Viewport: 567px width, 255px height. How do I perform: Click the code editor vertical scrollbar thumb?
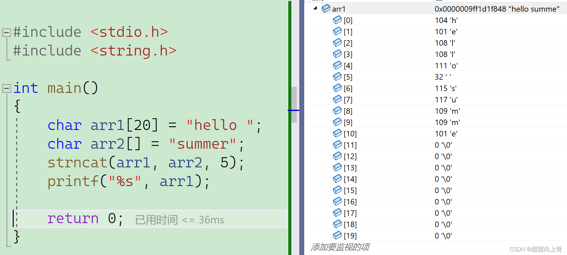pos(294,104)
